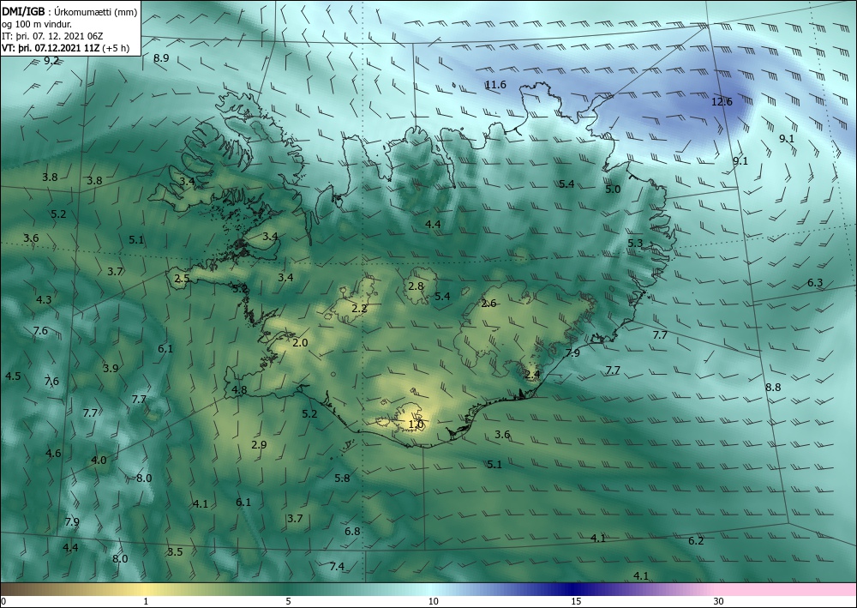
Task: Select the 'IT: þri. 07. 12. 2021 06Z' line
Action: (52, 36)
